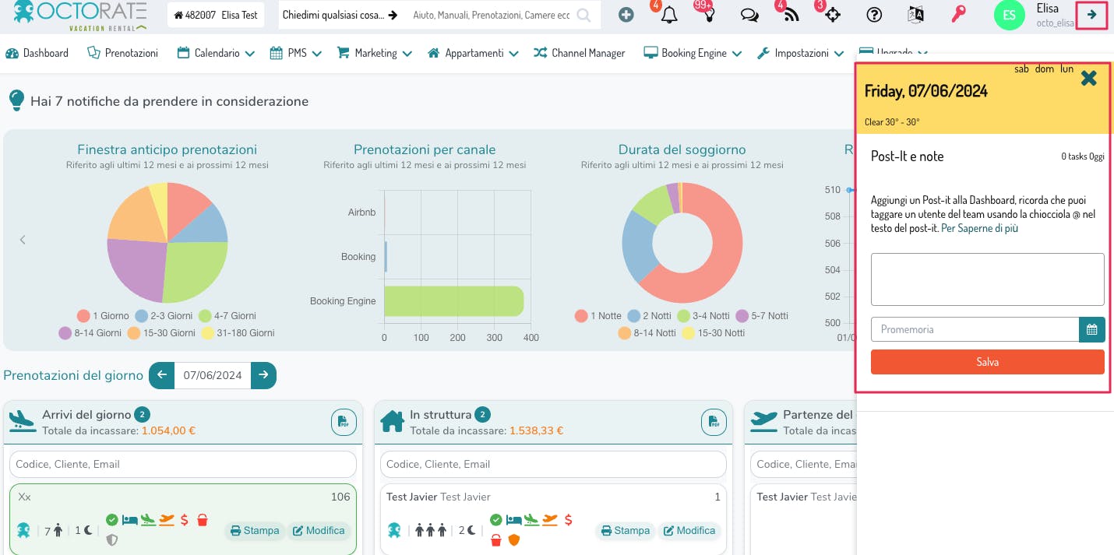Click the red bucket icon on Xx booking

pos(203,520)
